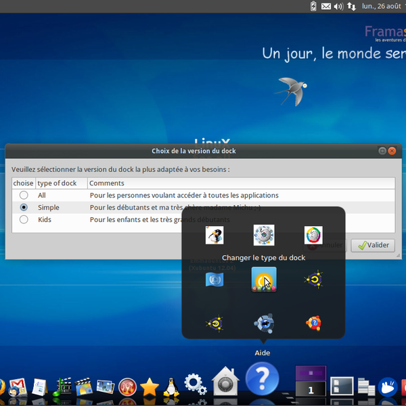Switch to workspace 1 in the switcher

coord(311,388)
